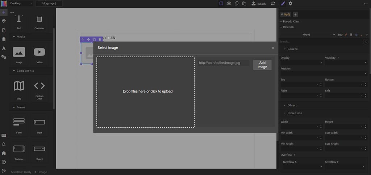Open the Pages icon in left sidebar
371x175 pixels.
(4, 30)
